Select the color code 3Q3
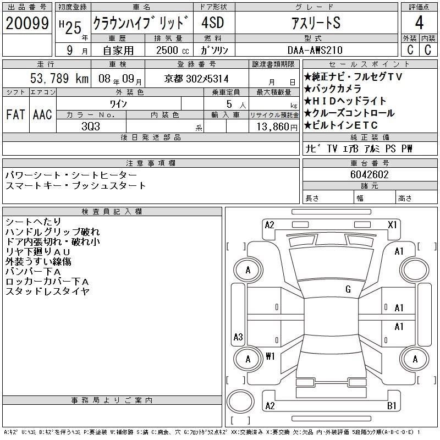This screenshot has width=440, height=440. [x=91, y=127]
